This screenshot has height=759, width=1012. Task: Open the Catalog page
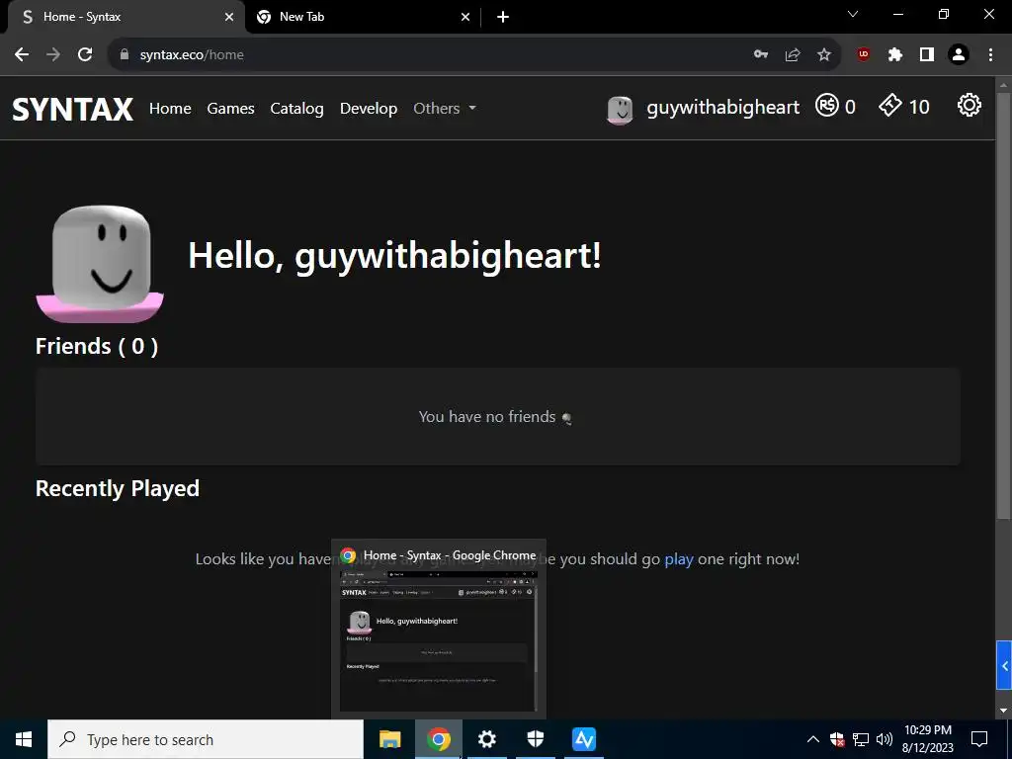[296, 109]
